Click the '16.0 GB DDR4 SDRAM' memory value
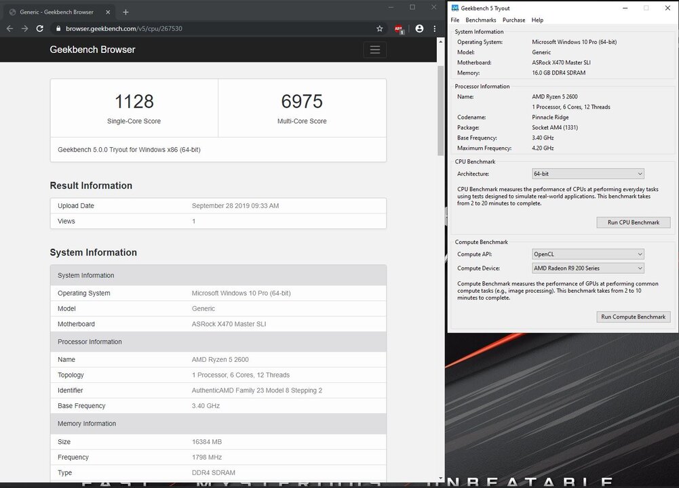This screenshot has height=488, width=679. click(559, 73)
